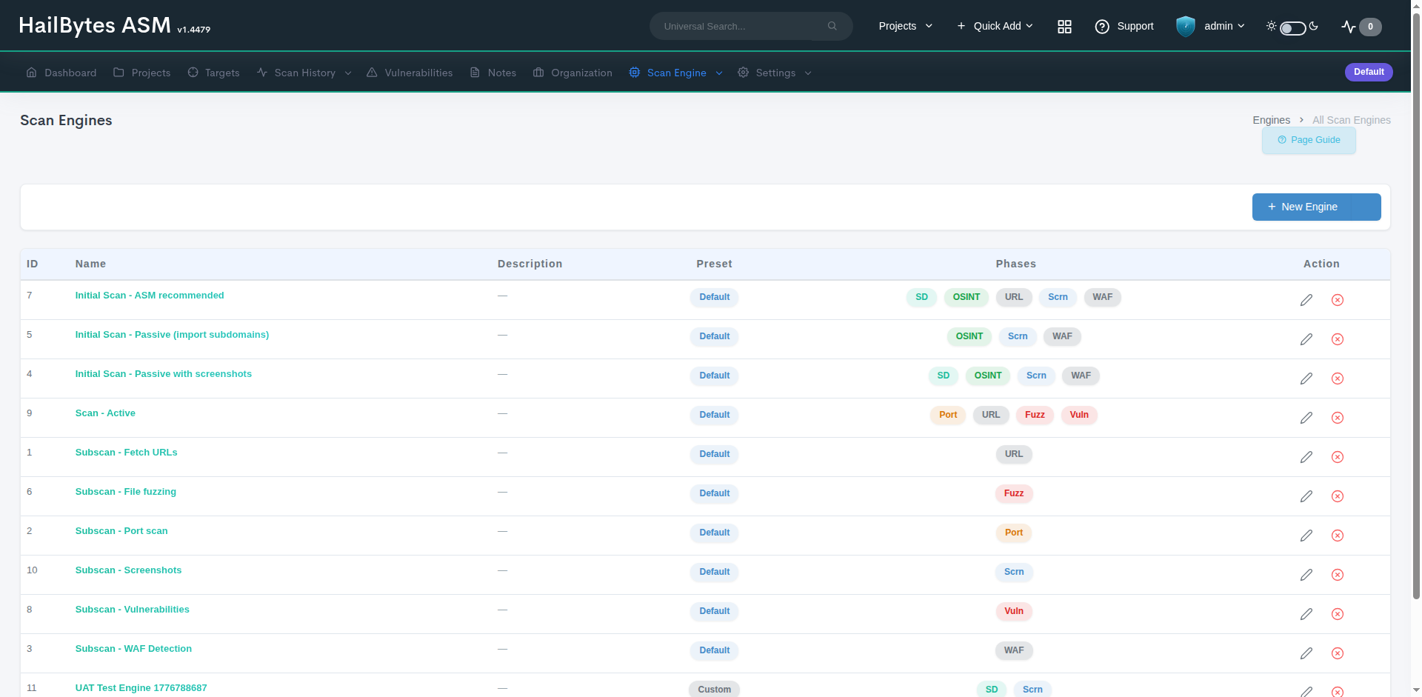Screen dimensions: 1422x697
Task: Delete the Subscan - WAF Detection engine
Action: 1338,653
